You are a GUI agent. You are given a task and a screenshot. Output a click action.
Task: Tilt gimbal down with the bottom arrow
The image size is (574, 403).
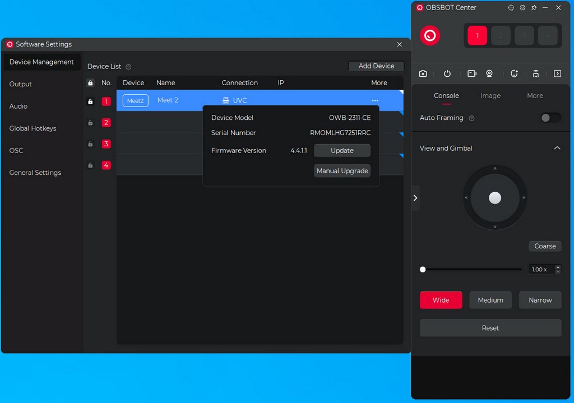point(495,227)
